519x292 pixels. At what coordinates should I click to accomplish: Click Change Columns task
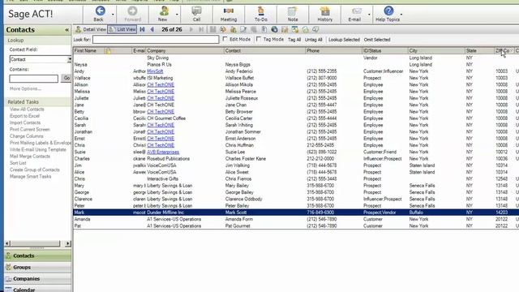(27, 136)
